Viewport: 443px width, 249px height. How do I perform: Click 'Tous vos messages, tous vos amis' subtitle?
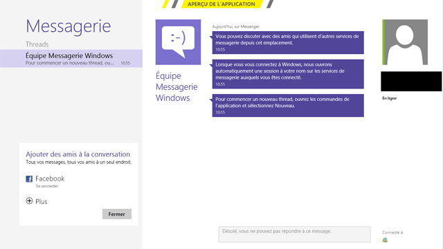pos(78,162)
